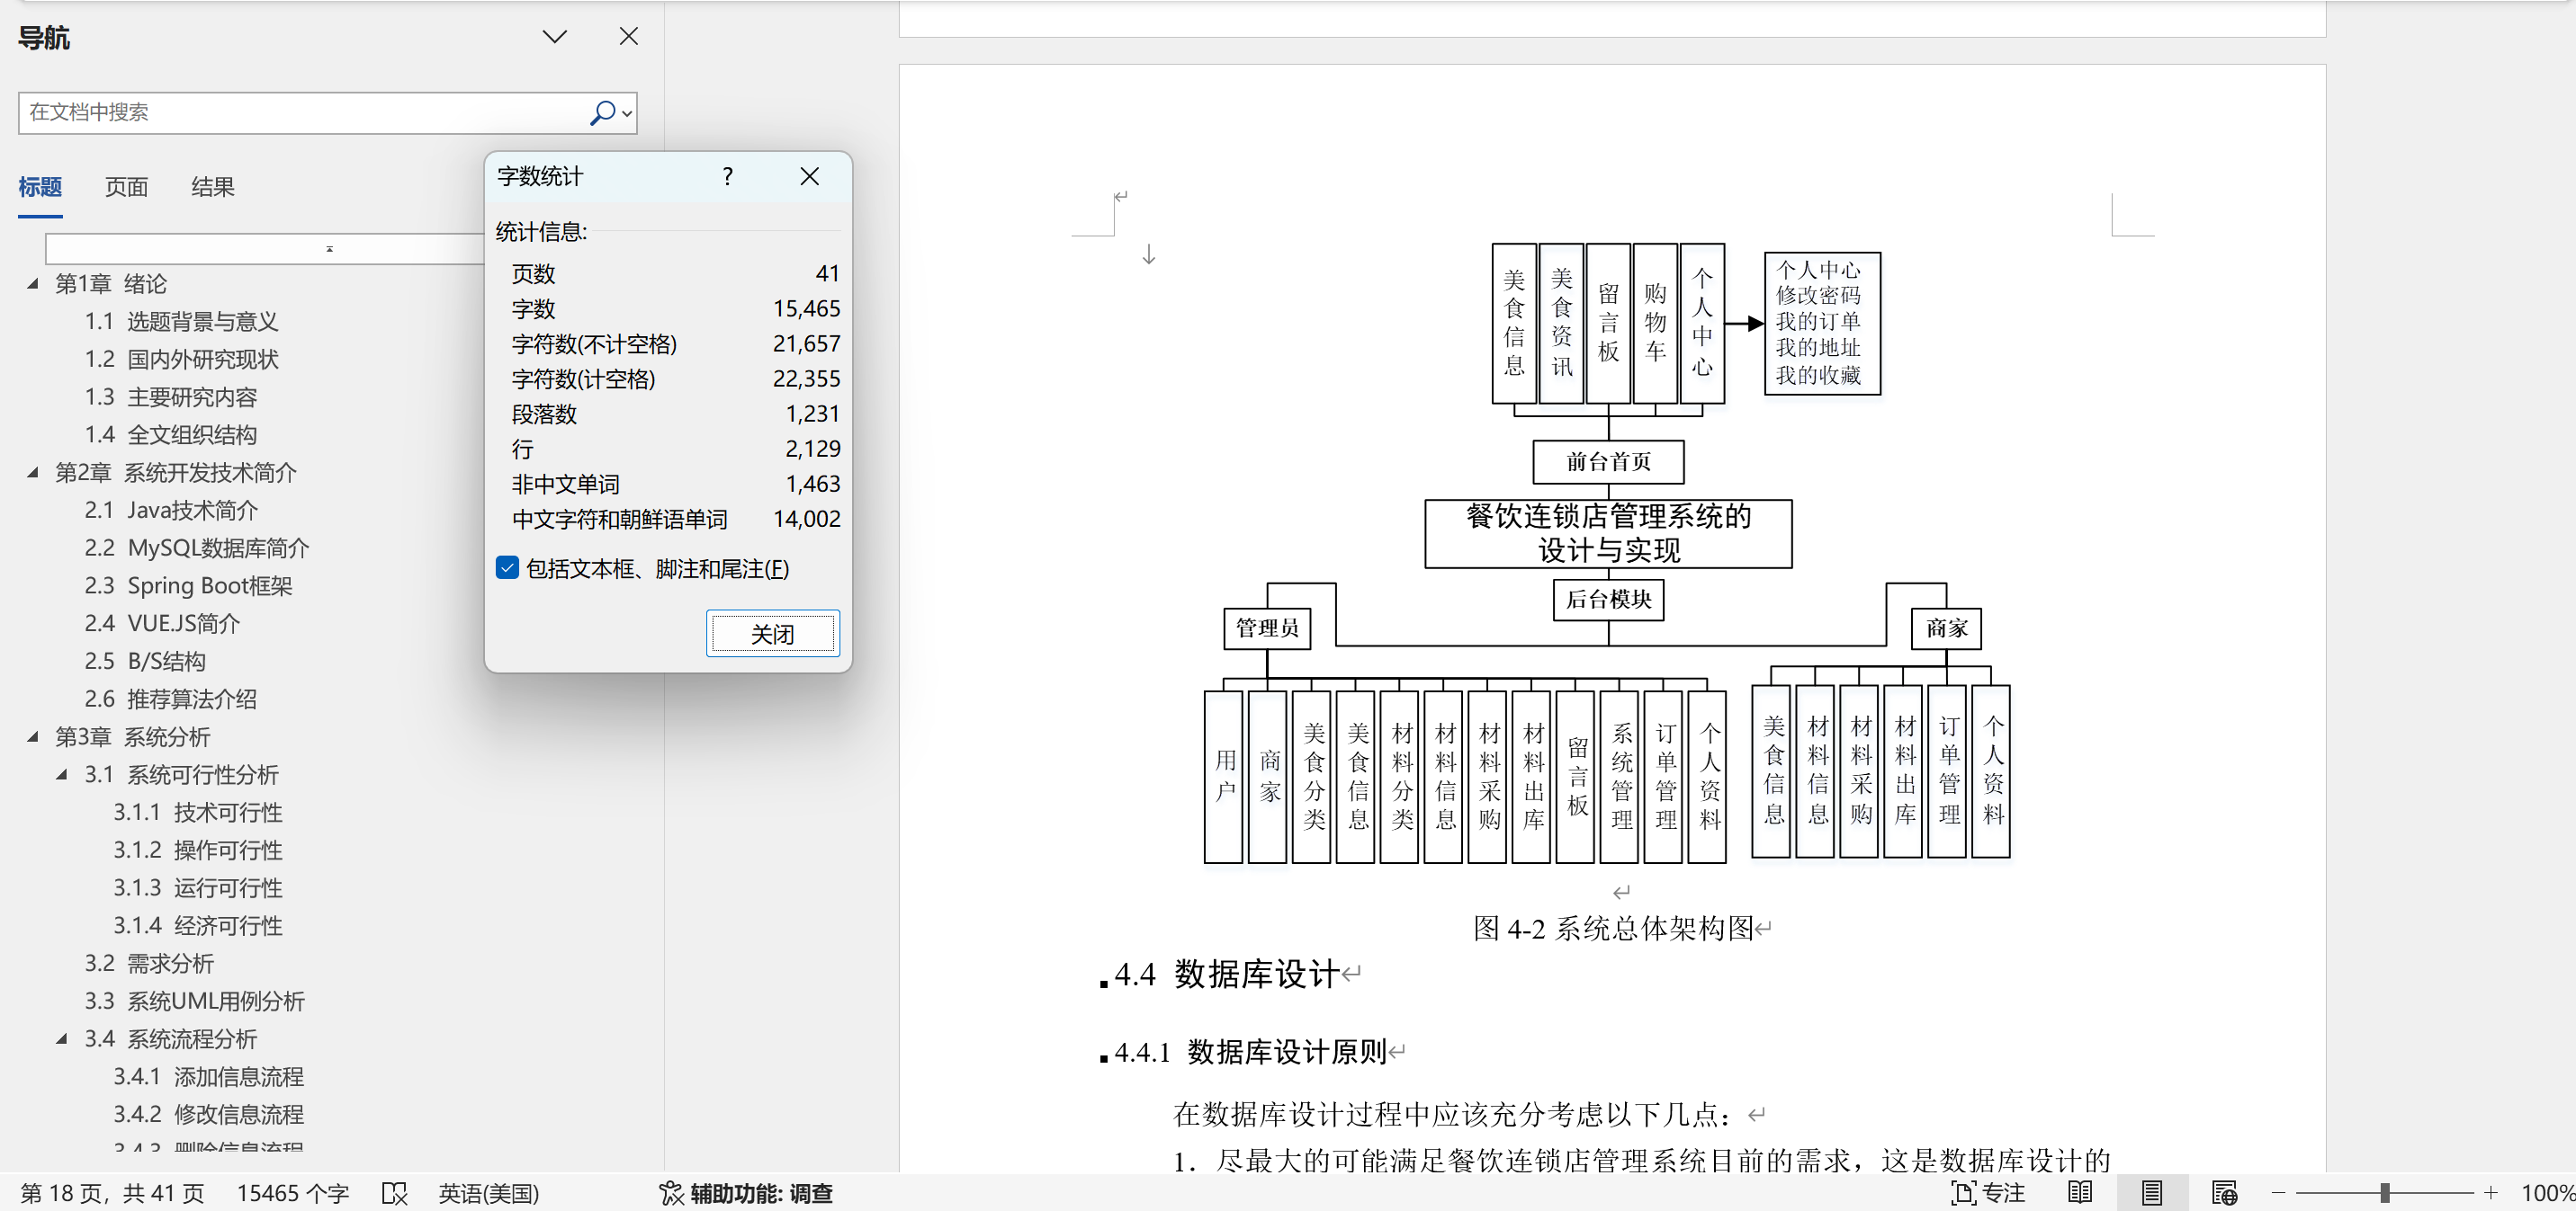Viewport: 2576px width, 1211px height.
Task: Jump to heading 1.2 国内外研究现状
Action: point(181,360)
